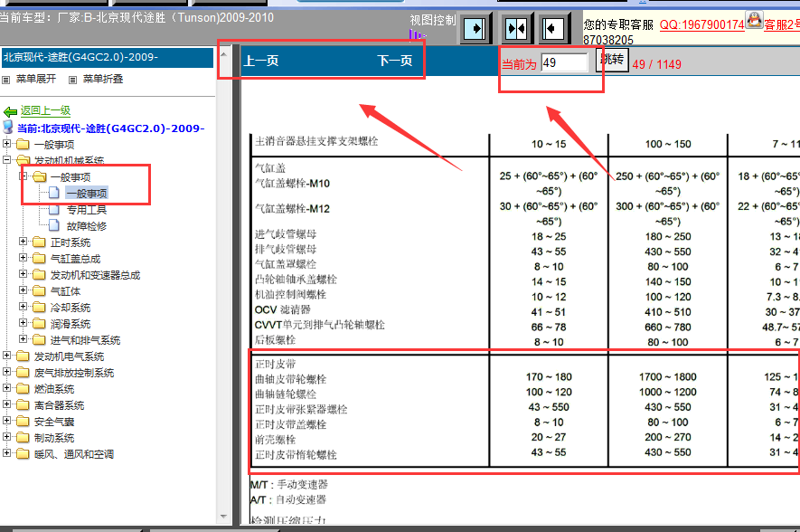Expand the 废气排放控制系统 tree node
Image resolution: width=800 pixels, height=532 pixels.
pyautogui.click(x=6, y=371)
